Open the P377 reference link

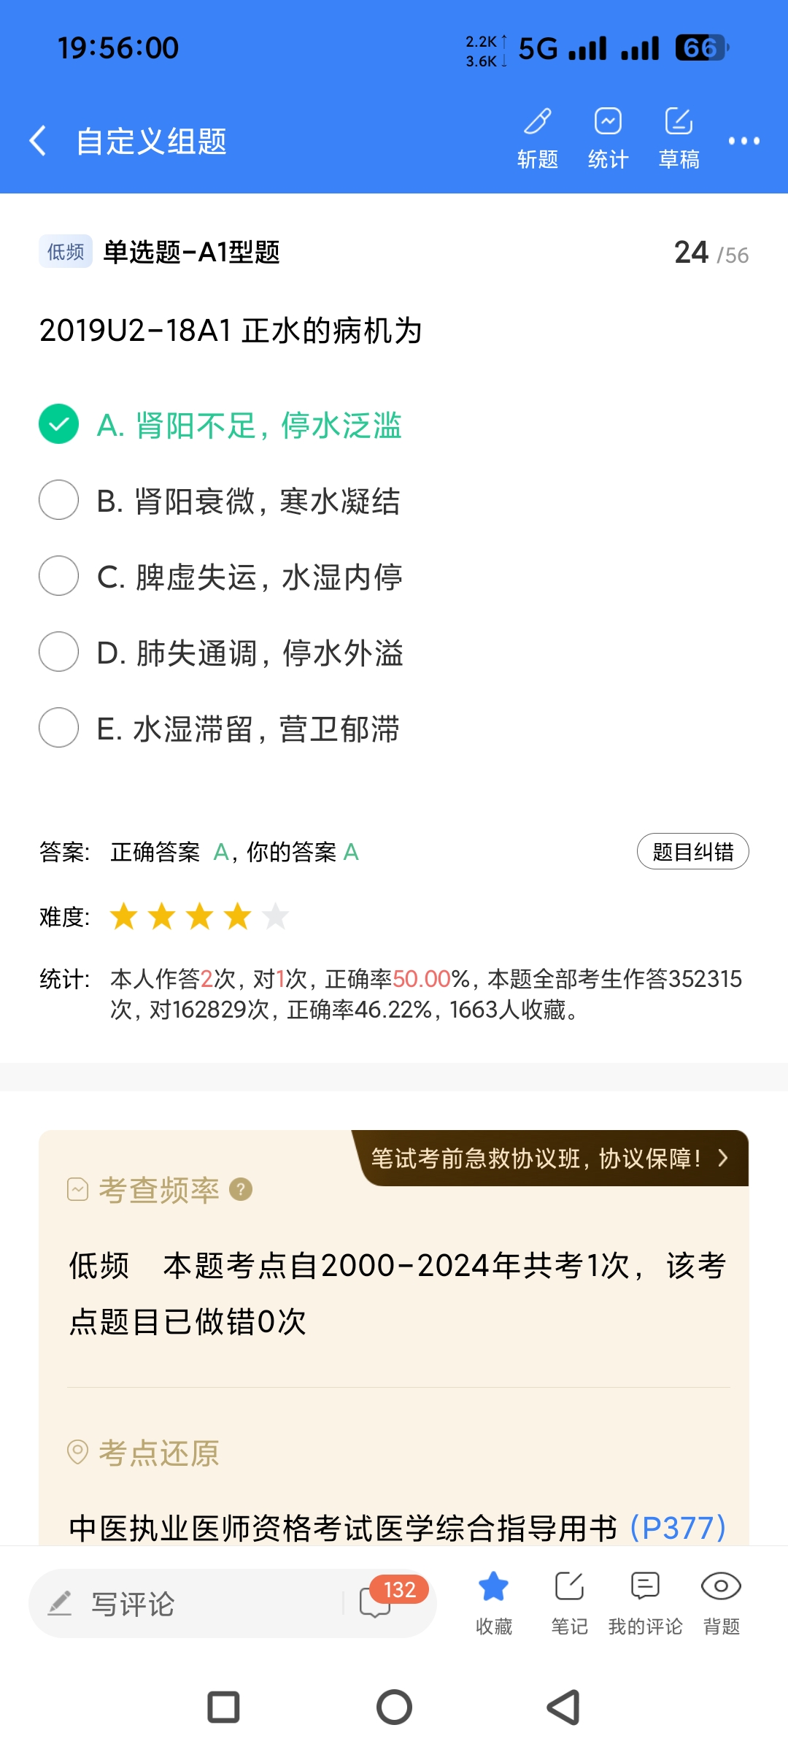coord(678,1527)
